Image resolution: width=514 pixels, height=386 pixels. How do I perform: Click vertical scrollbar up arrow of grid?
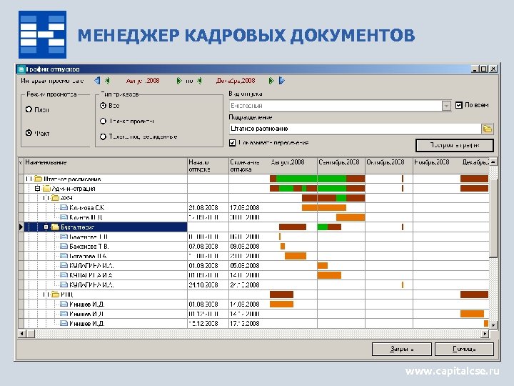(493, 162)
